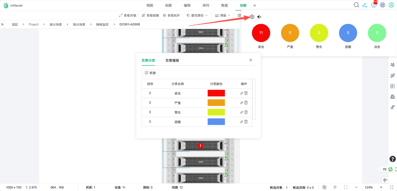The image size is (397, 191).
Task: Click the blue 提醒 alarm circle
Action: coord(348,33)
